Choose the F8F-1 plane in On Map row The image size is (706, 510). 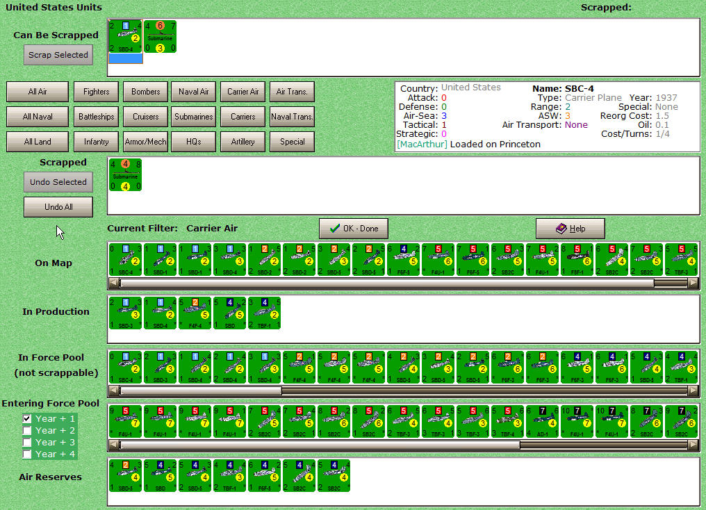[577, 260]
